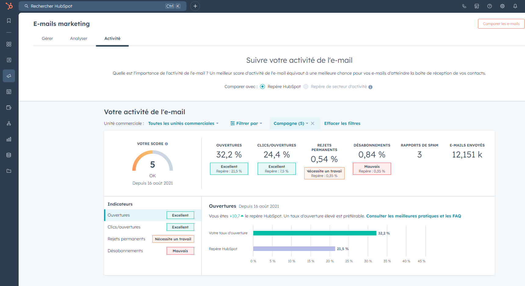The image size is (525, 286).
Task: Open Consulter les meilleures pratiques et les FAQ
Action: (x=414, y=216)
